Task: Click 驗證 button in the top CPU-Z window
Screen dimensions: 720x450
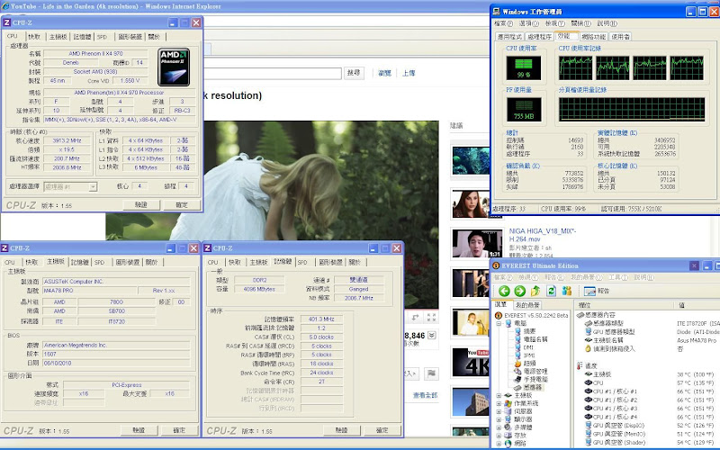Action: [x=141, y=205]
